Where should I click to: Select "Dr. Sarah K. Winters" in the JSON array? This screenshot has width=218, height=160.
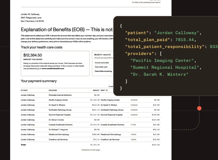(159, 74)
